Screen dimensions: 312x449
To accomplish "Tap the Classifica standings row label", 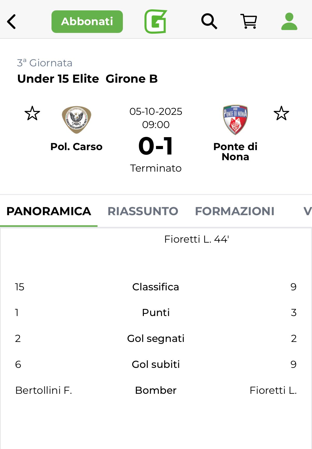I will 156,287.
